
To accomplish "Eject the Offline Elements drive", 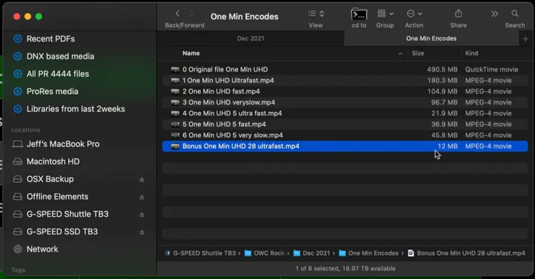I will (142, 197).
